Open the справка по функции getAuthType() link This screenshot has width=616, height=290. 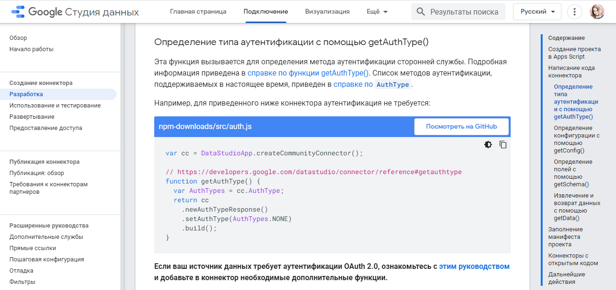tap(308, 73)
